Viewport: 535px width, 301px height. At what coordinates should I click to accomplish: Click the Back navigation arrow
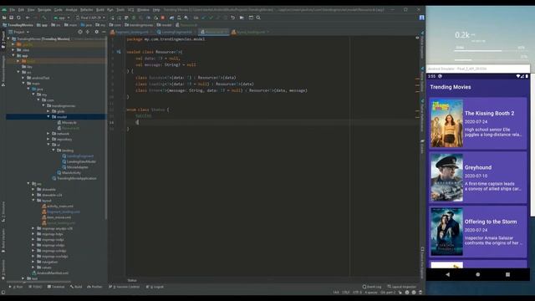click(x=28, y=18)
